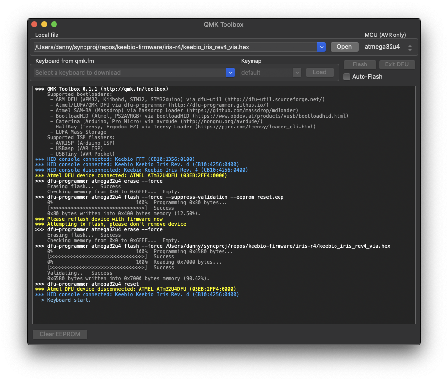
Task: Click the 'Please reflash device with firmware now' message
Action: [x=104, y=219]
